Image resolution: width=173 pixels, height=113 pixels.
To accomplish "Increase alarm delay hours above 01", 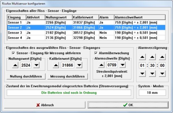I will (x=142, y=57).
